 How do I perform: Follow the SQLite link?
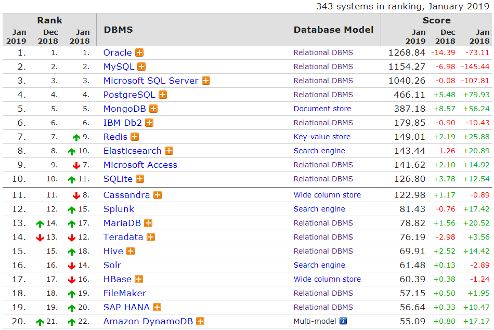tap(118, 179)
